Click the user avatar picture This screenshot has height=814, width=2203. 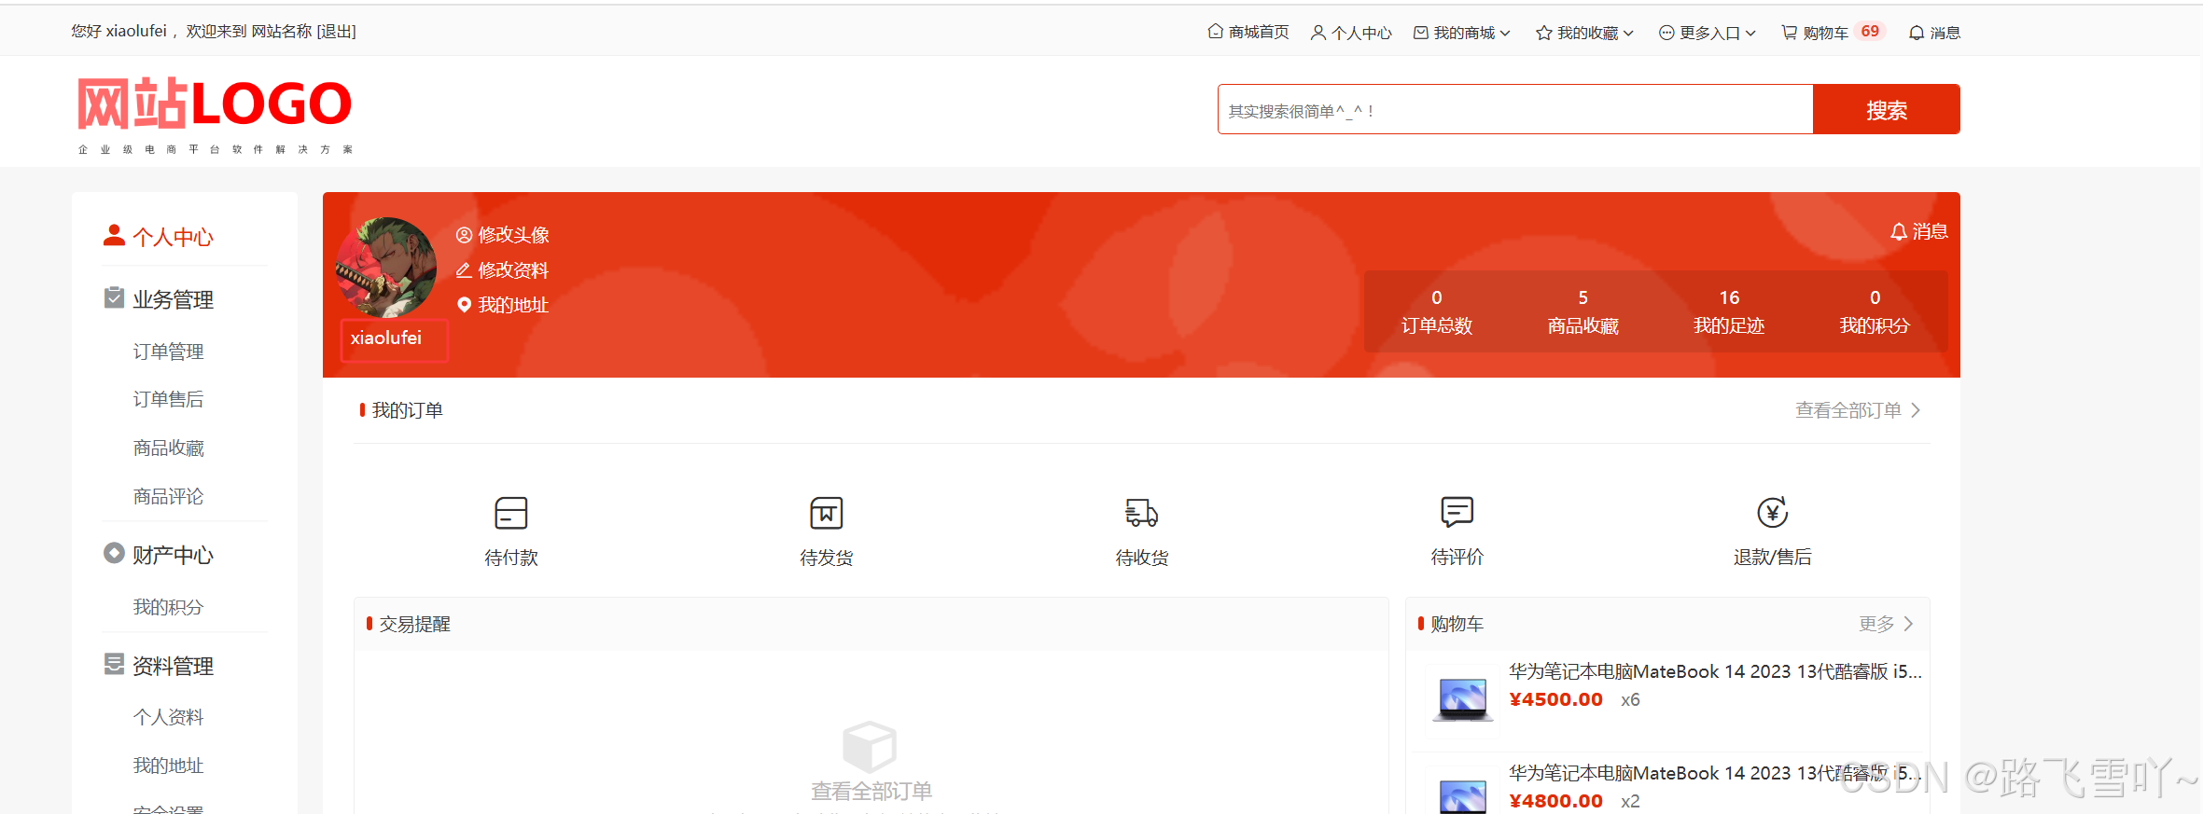coord(385,268)
